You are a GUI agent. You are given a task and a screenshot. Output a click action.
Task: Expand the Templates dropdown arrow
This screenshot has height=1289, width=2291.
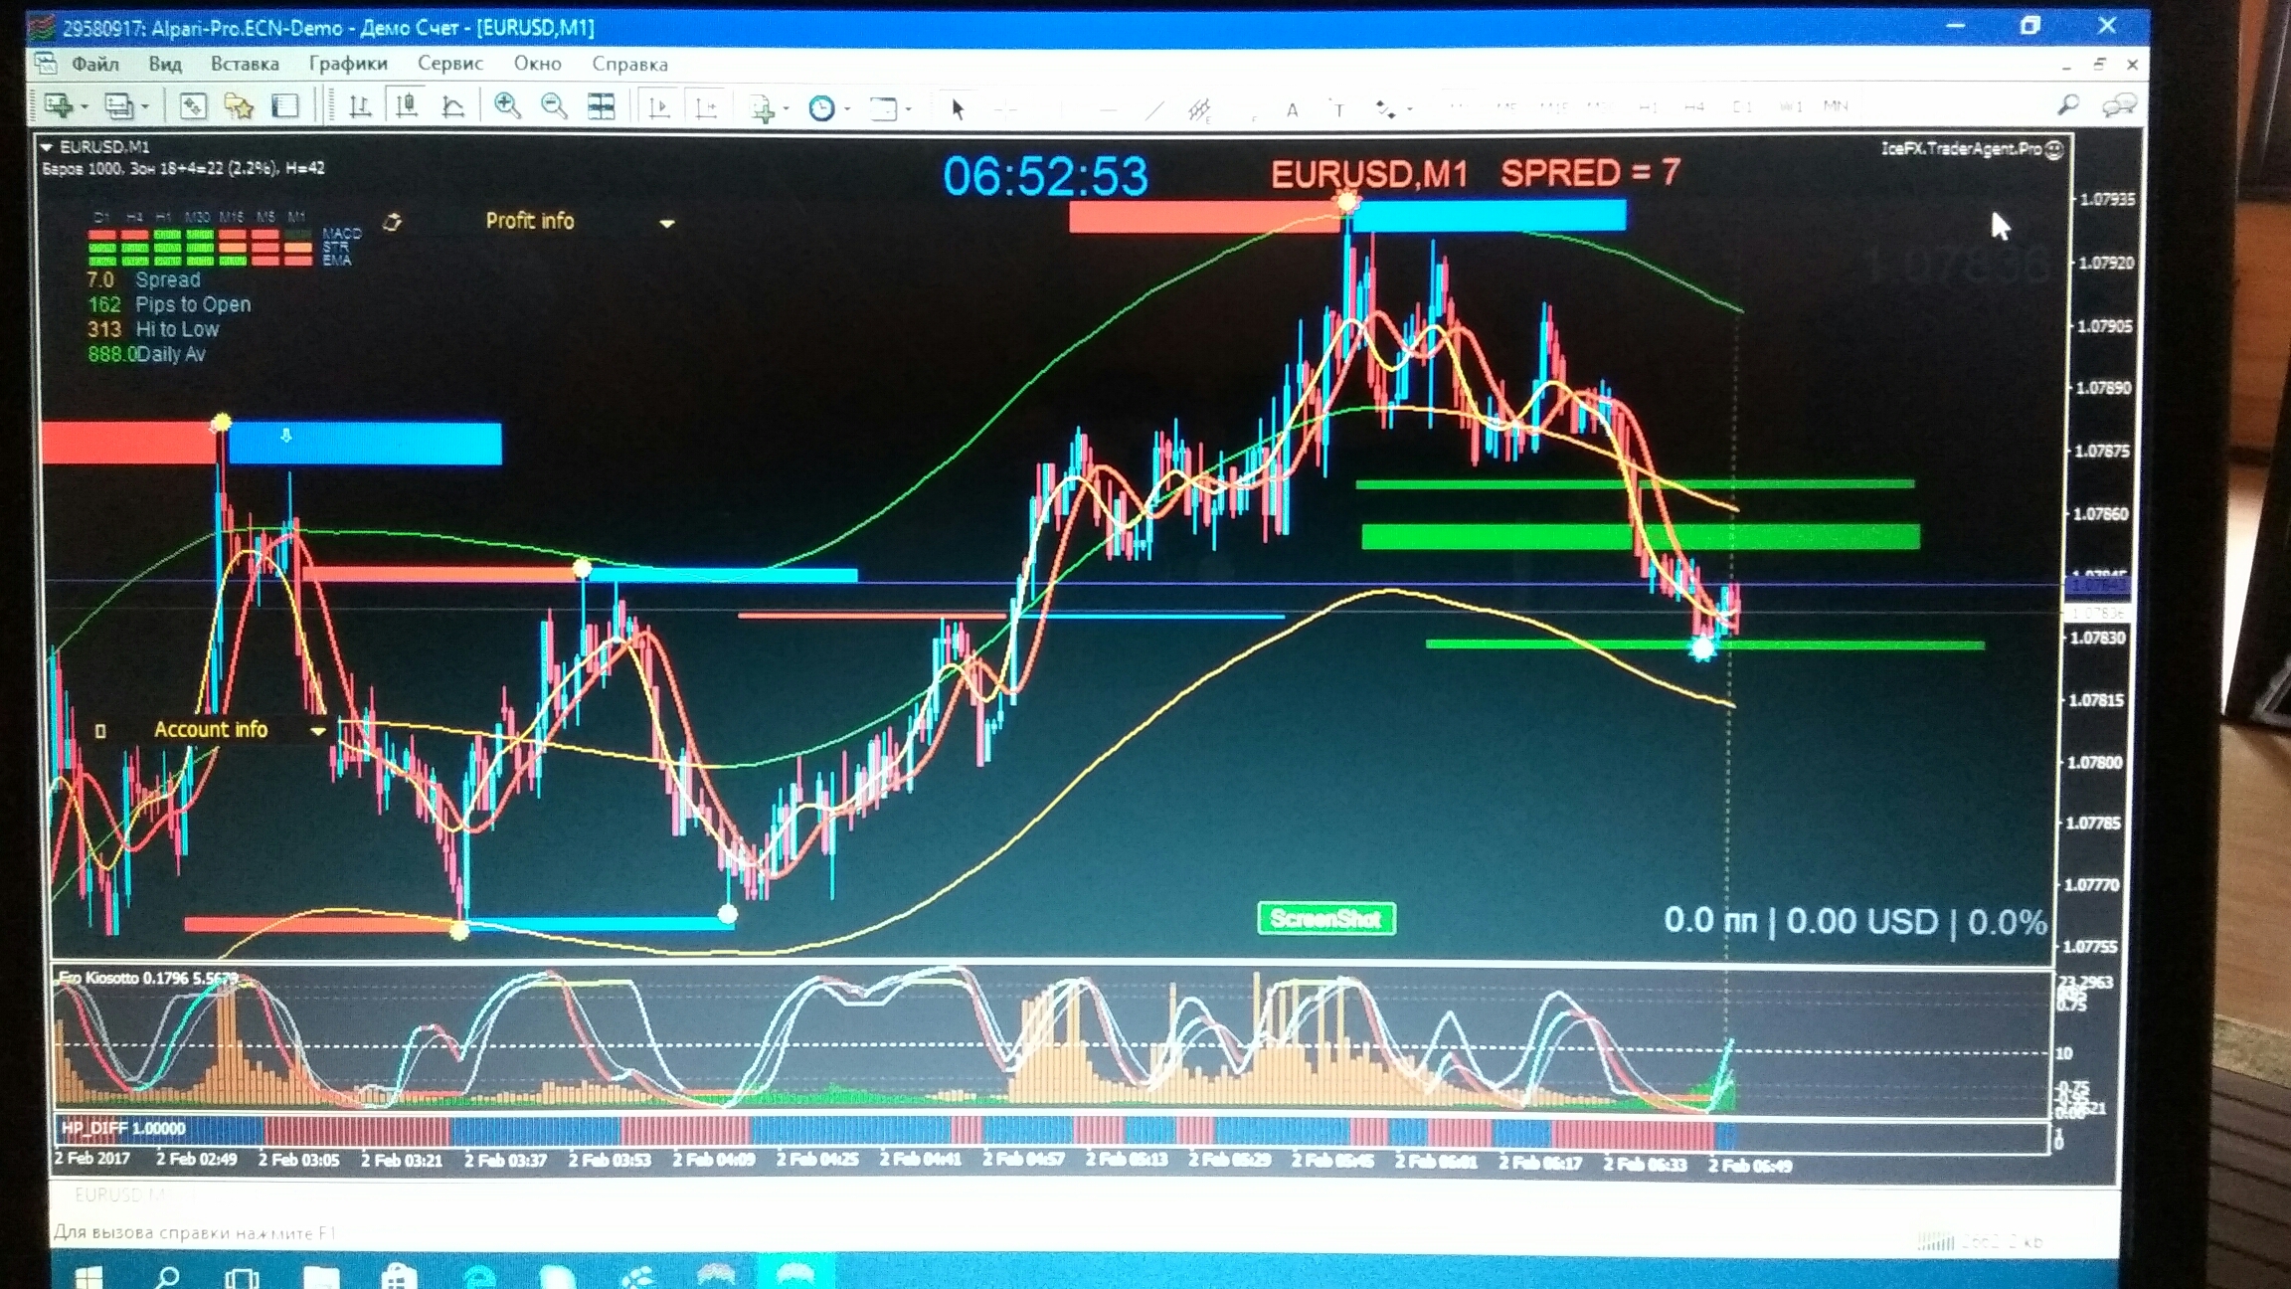click(x=908, y=108)
